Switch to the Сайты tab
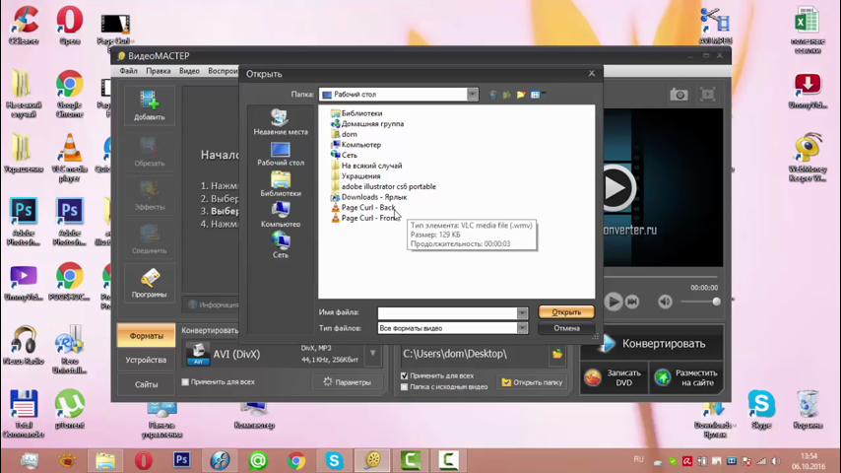Screen dimensions: 841x473 point(146,384)
